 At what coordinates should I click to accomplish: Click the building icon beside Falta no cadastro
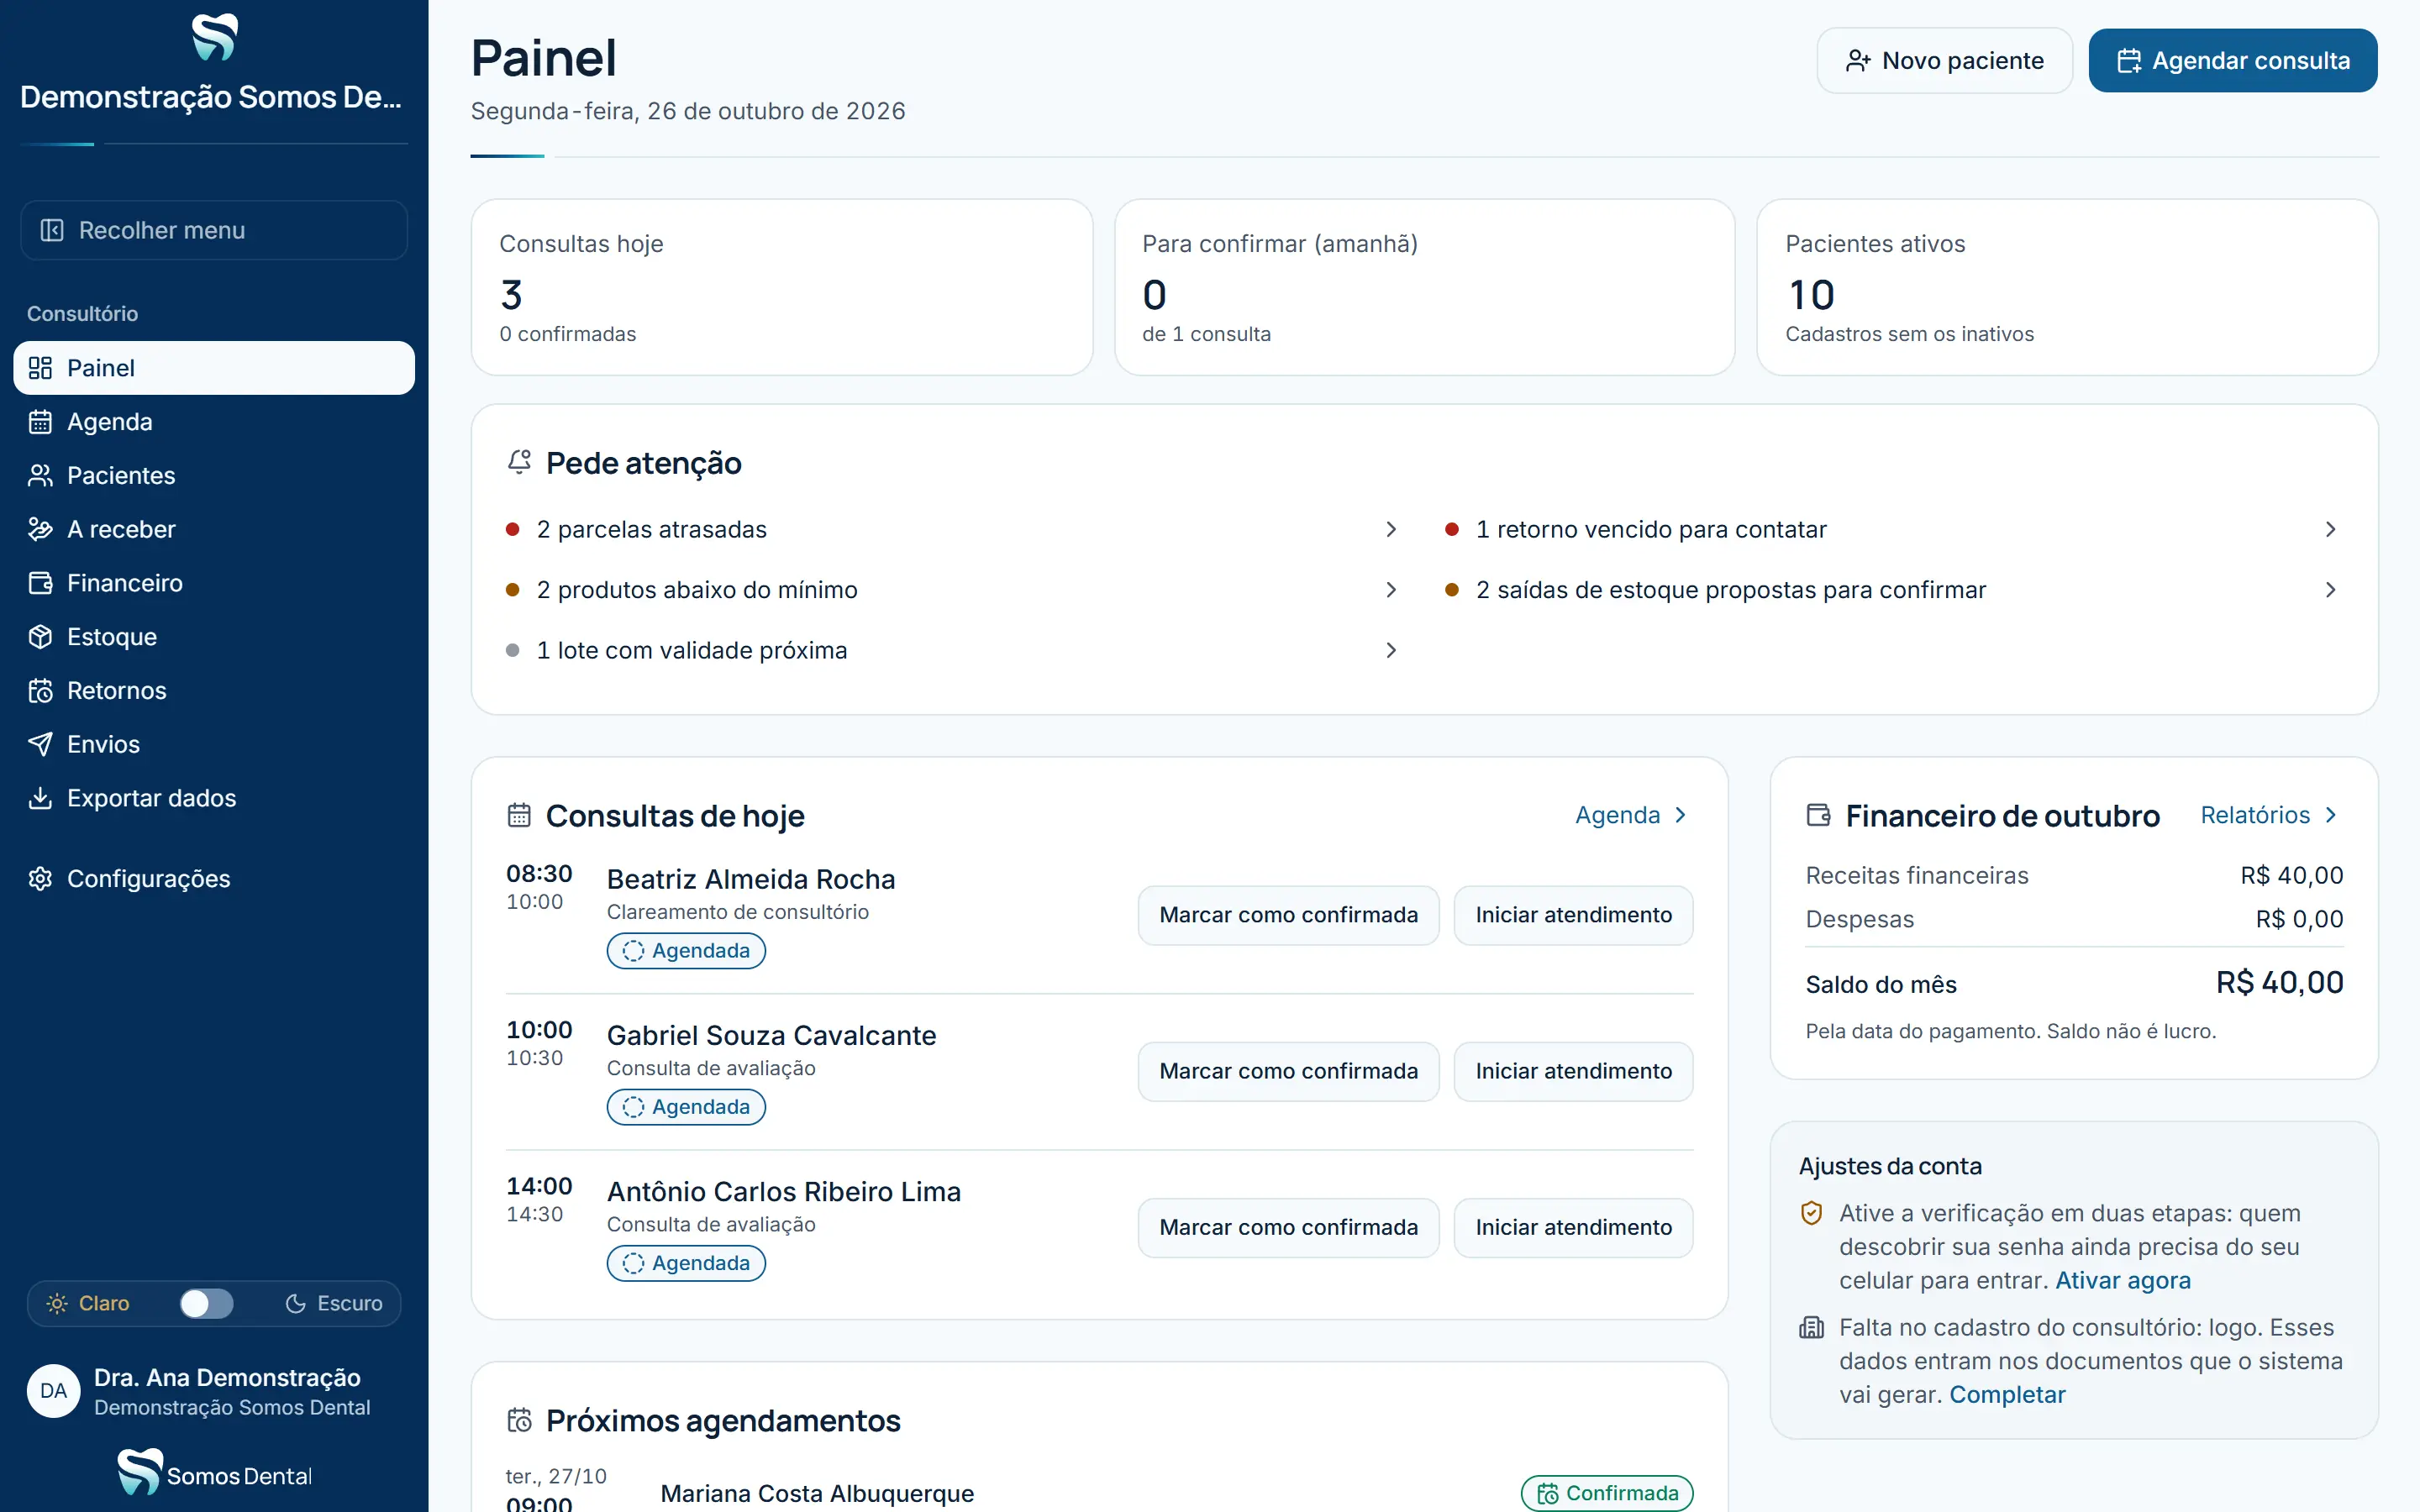(1811, 1328)
